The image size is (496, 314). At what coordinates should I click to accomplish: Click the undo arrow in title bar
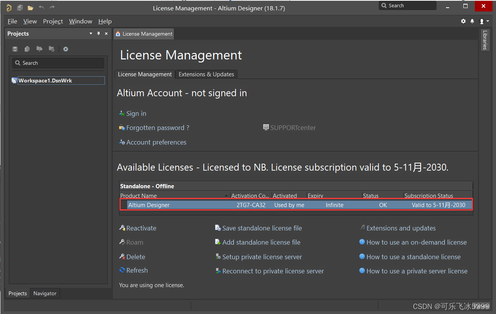(41, 8)
